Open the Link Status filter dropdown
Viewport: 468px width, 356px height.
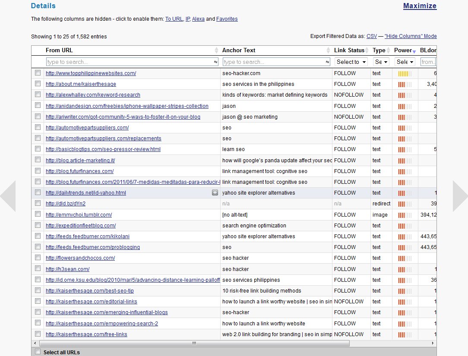(x=351, y=62)
